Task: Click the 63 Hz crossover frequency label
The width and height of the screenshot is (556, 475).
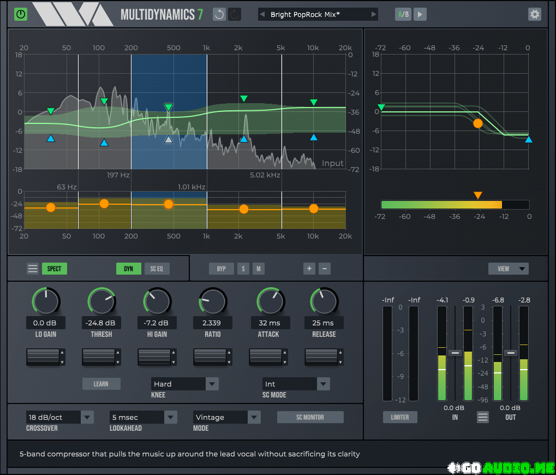Action: point(67,187)
